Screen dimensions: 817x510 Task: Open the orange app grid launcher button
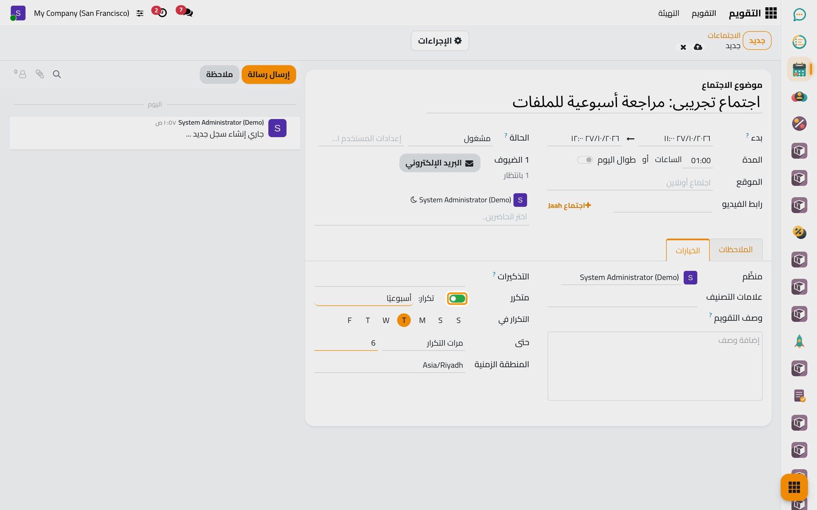(x=794, y=487)
